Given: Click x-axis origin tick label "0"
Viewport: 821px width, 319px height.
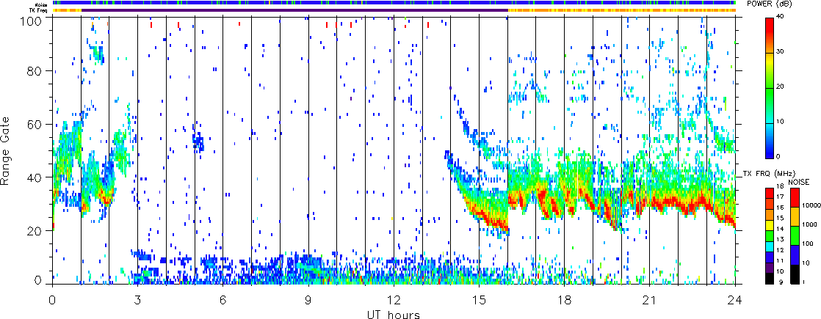Looking at the screenshot, I should pos(52,300).
